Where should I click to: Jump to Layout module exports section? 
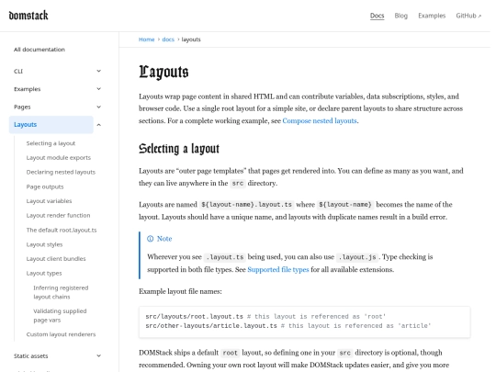pyautogui.click(x=59, y=158)
